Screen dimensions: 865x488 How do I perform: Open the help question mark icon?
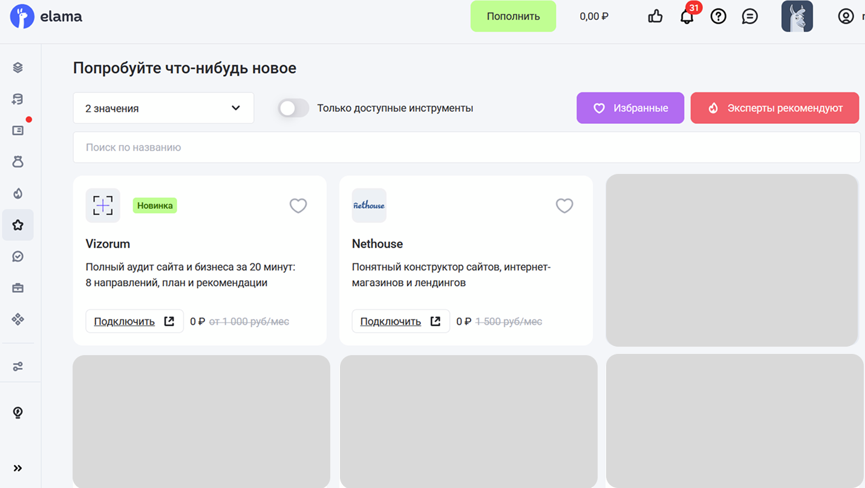click(x=718, y=16)
